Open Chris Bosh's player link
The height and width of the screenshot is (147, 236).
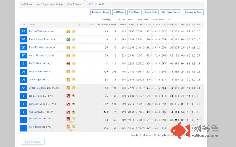pyautogui.click(x=35, y=127)
